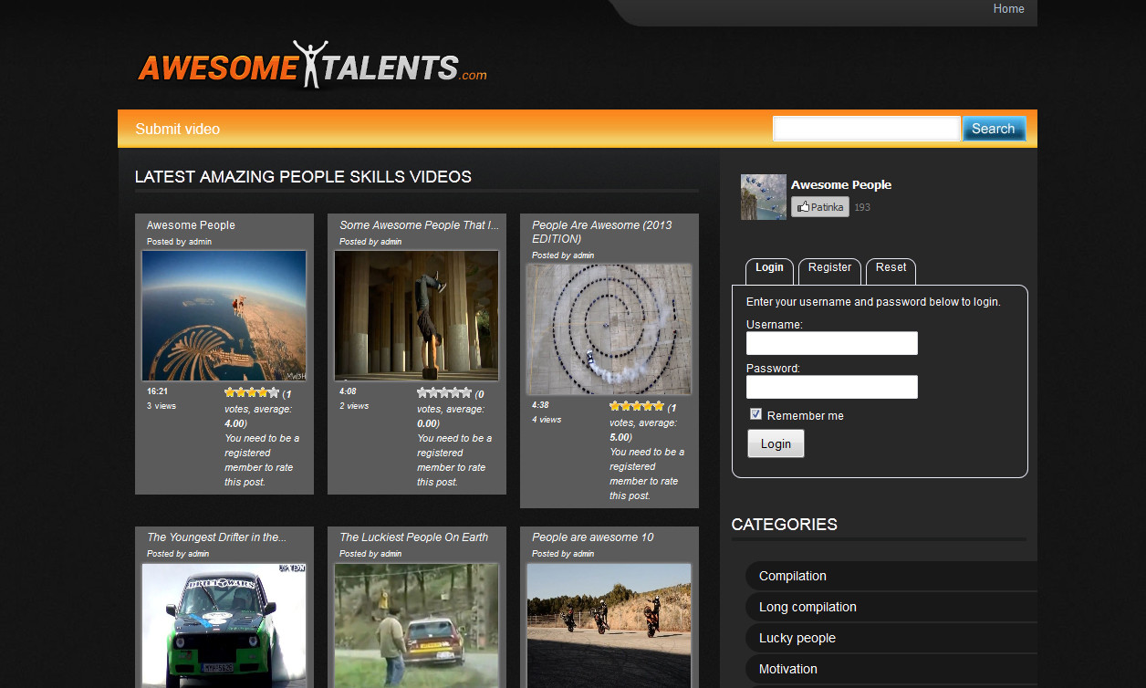The image size is (1146, 688).
Task: Open the Home link
Action: coord(1008,9)
